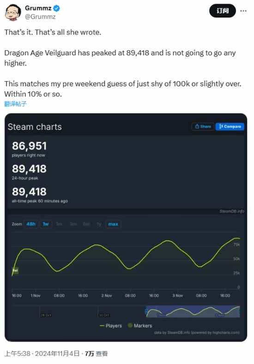This screenshot has height=364, width=254.
Task: Click the blue verified badge
Action: tap(57, 8)
